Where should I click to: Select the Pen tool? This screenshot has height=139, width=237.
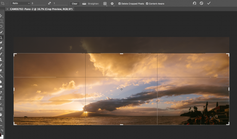[1, 92]
